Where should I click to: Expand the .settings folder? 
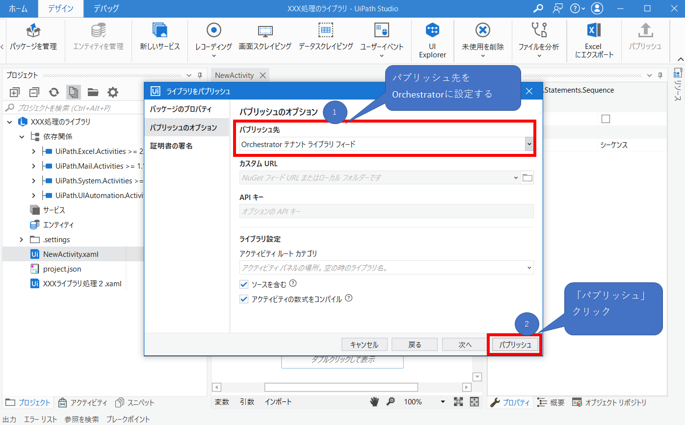pos(22,240)
